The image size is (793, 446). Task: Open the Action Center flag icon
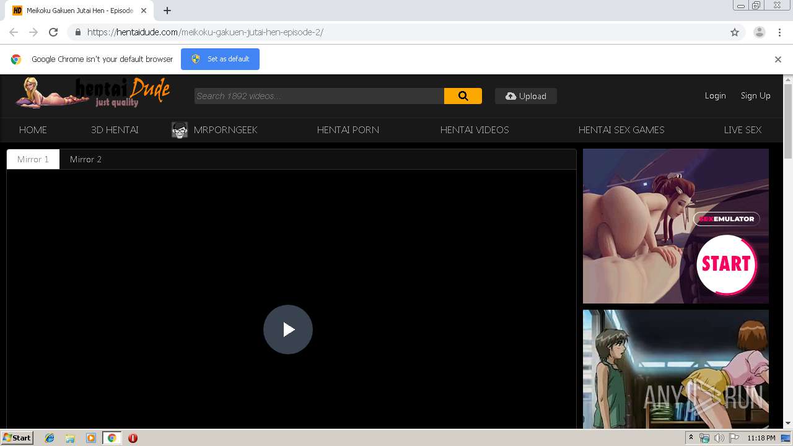[734, 438]
